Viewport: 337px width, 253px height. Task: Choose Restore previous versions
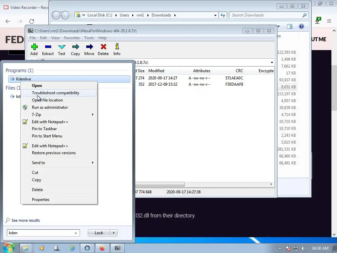click(59, 153)
